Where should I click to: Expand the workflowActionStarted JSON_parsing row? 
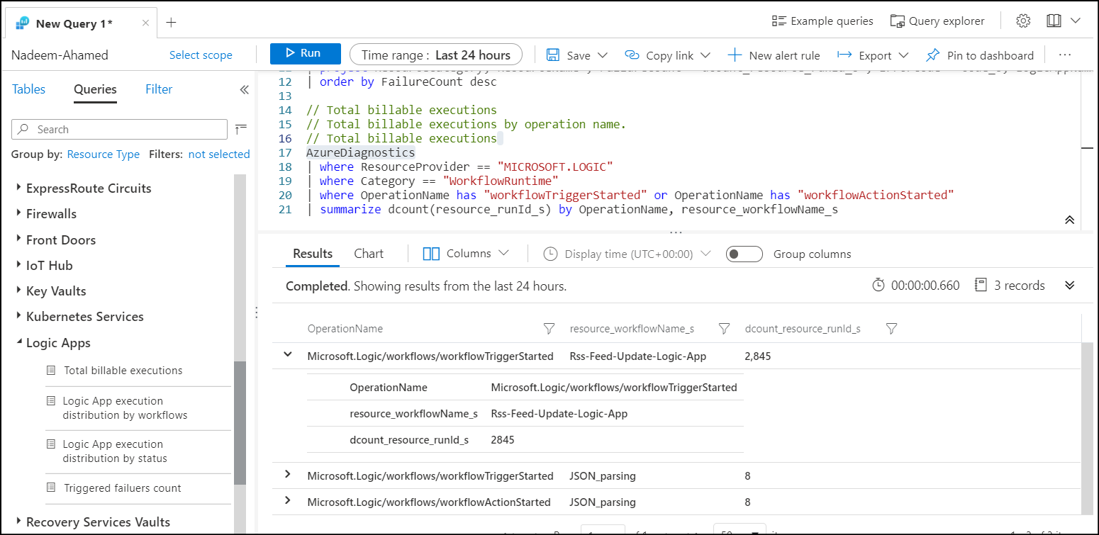[288, 500]
